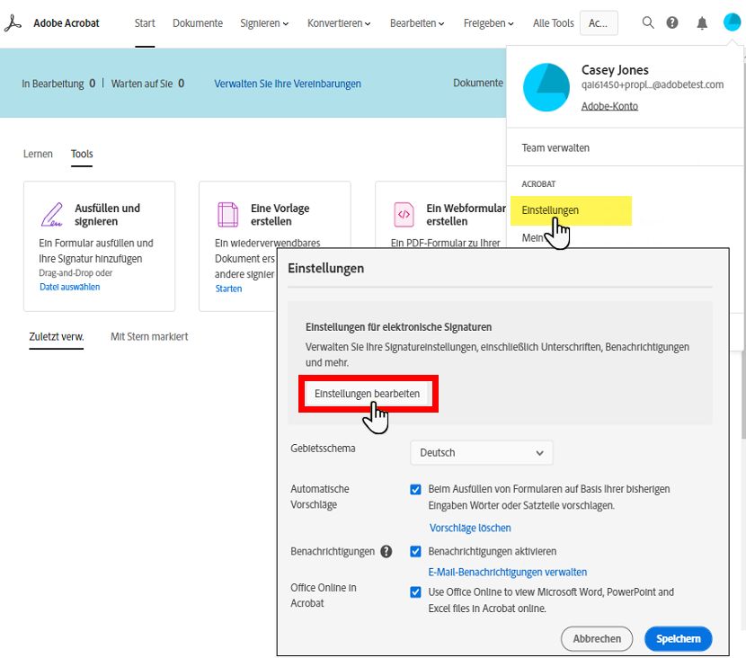746x658 pixels.
Task: Click the Dokumente label in blue banner
Action: click(x=477, y=84)
